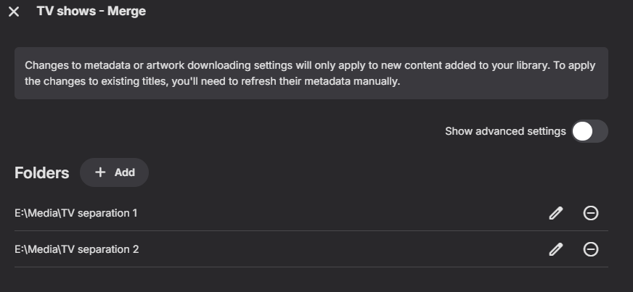Select the E:\Media\TV separation 1 path text
The width and height of the screenshot is (633, 292).
click(76, 213)
